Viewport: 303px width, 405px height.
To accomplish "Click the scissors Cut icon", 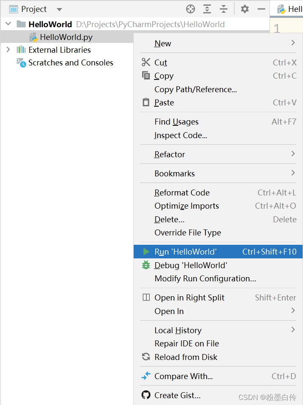I will pyautogui.click(x=146, y=62).
